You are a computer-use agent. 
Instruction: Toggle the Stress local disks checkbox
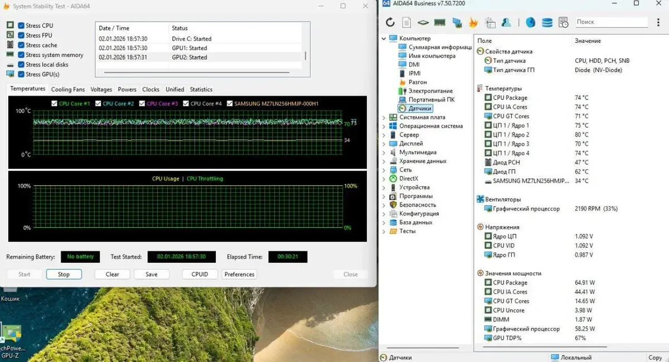tap(21, 65)
